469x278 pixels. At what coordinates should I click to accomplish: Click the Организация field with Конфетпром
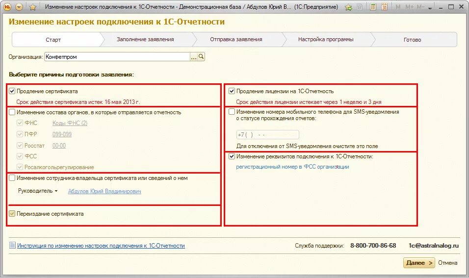(x=117, y=57)
